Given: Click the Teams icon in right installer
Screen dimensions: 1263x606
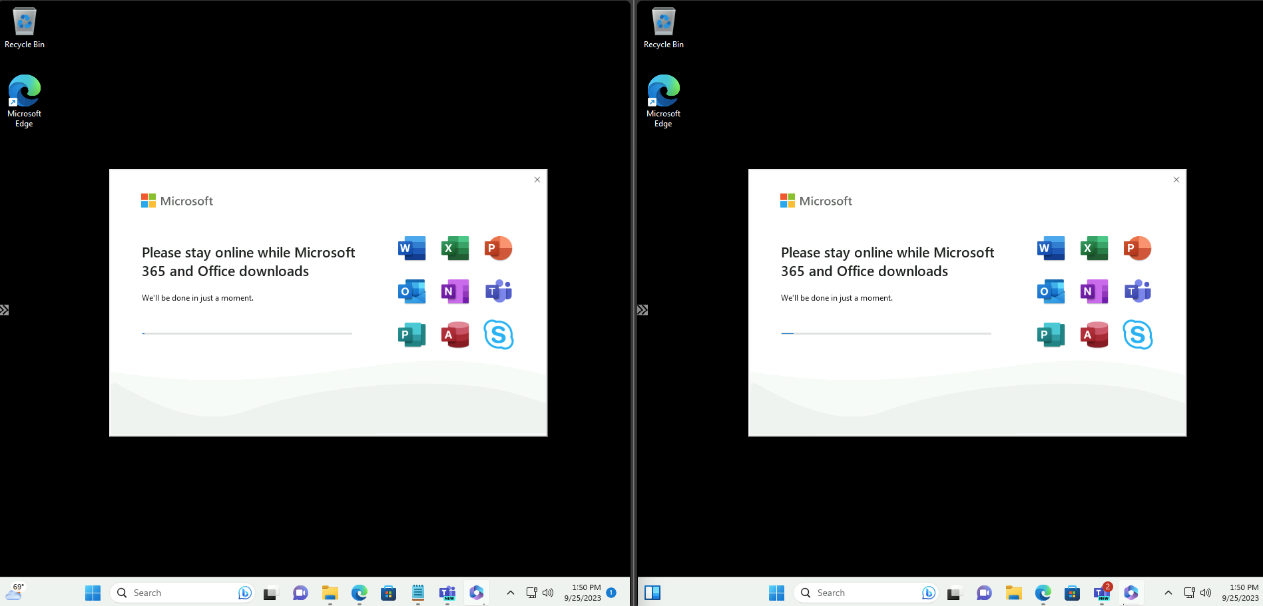Looking at the screenshot, I should (1137, 291).
